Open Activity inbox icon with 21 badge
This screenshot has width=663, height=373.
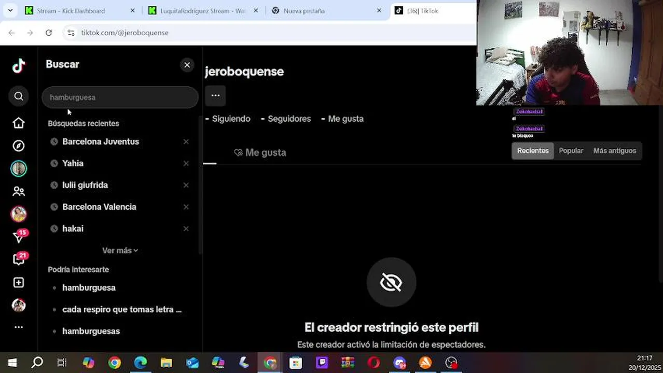click(19, 259)
